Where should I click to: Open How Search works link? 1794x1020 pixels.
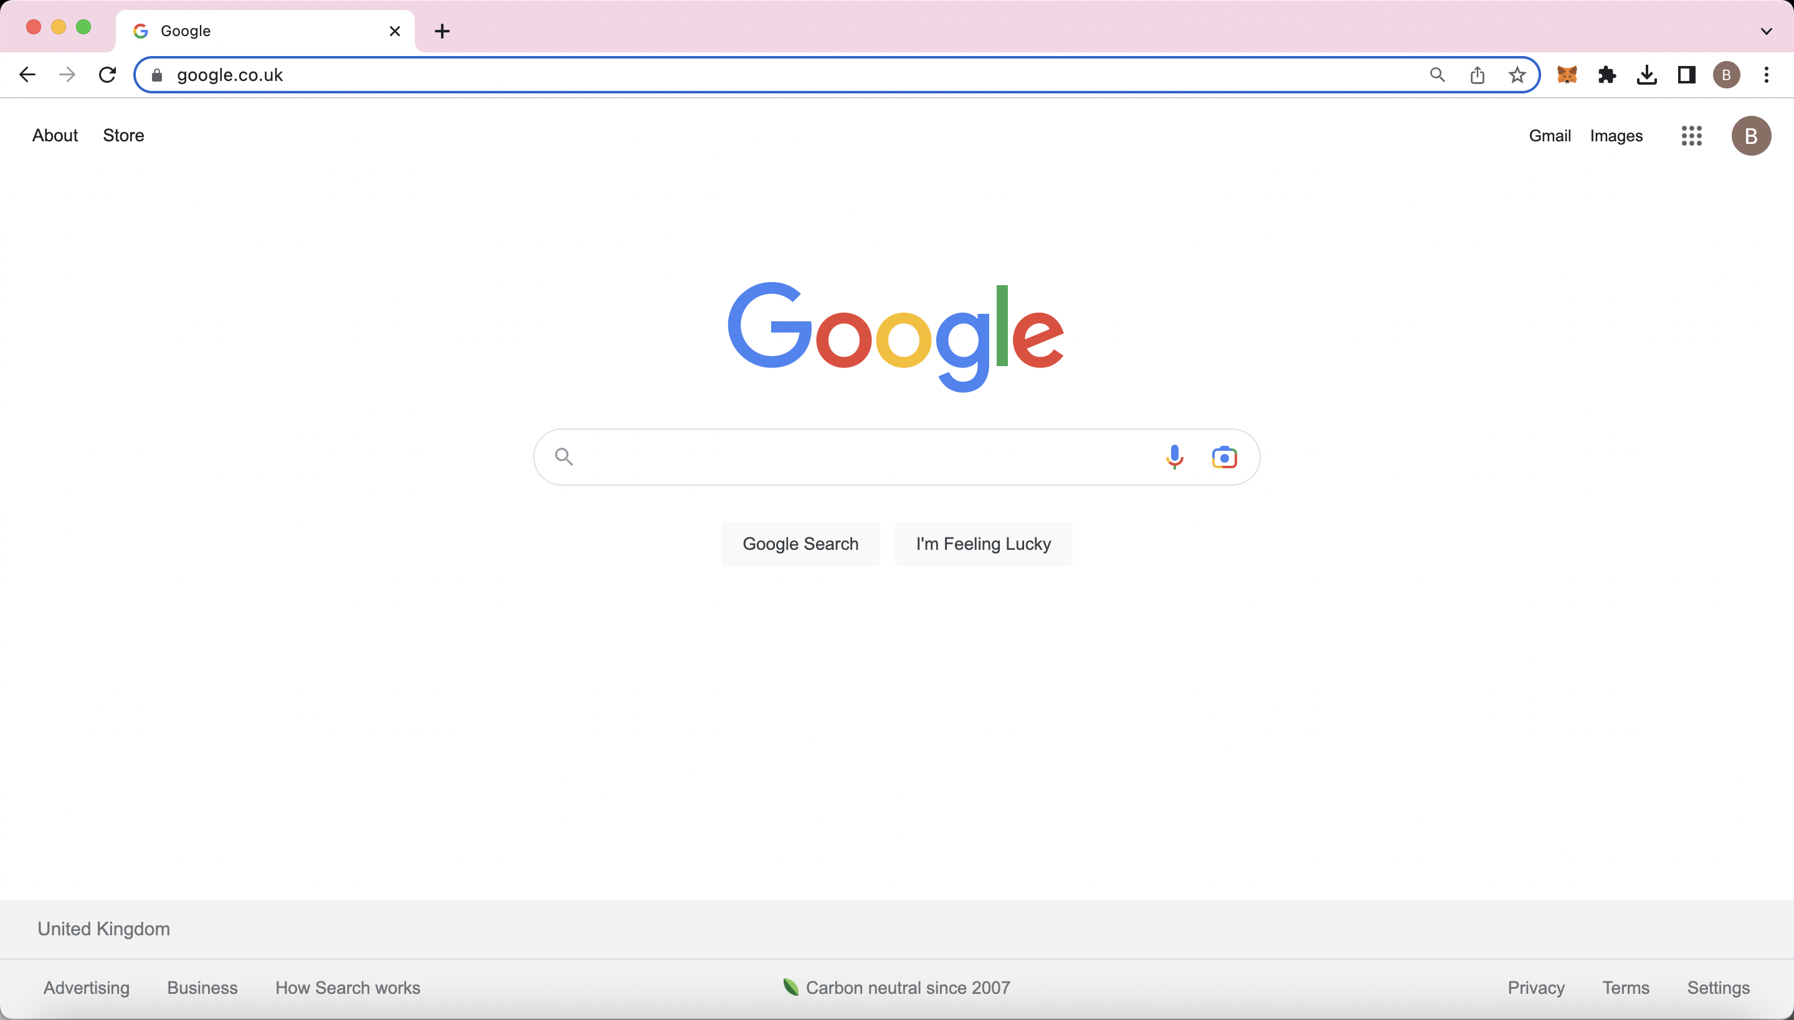point(348,988)
